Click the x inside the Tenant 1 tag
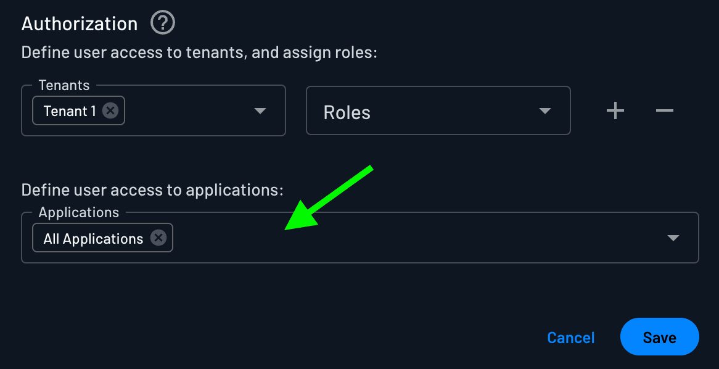Image resolution: width=719 pixels, height=369 pixels. [x=110, y=111]
